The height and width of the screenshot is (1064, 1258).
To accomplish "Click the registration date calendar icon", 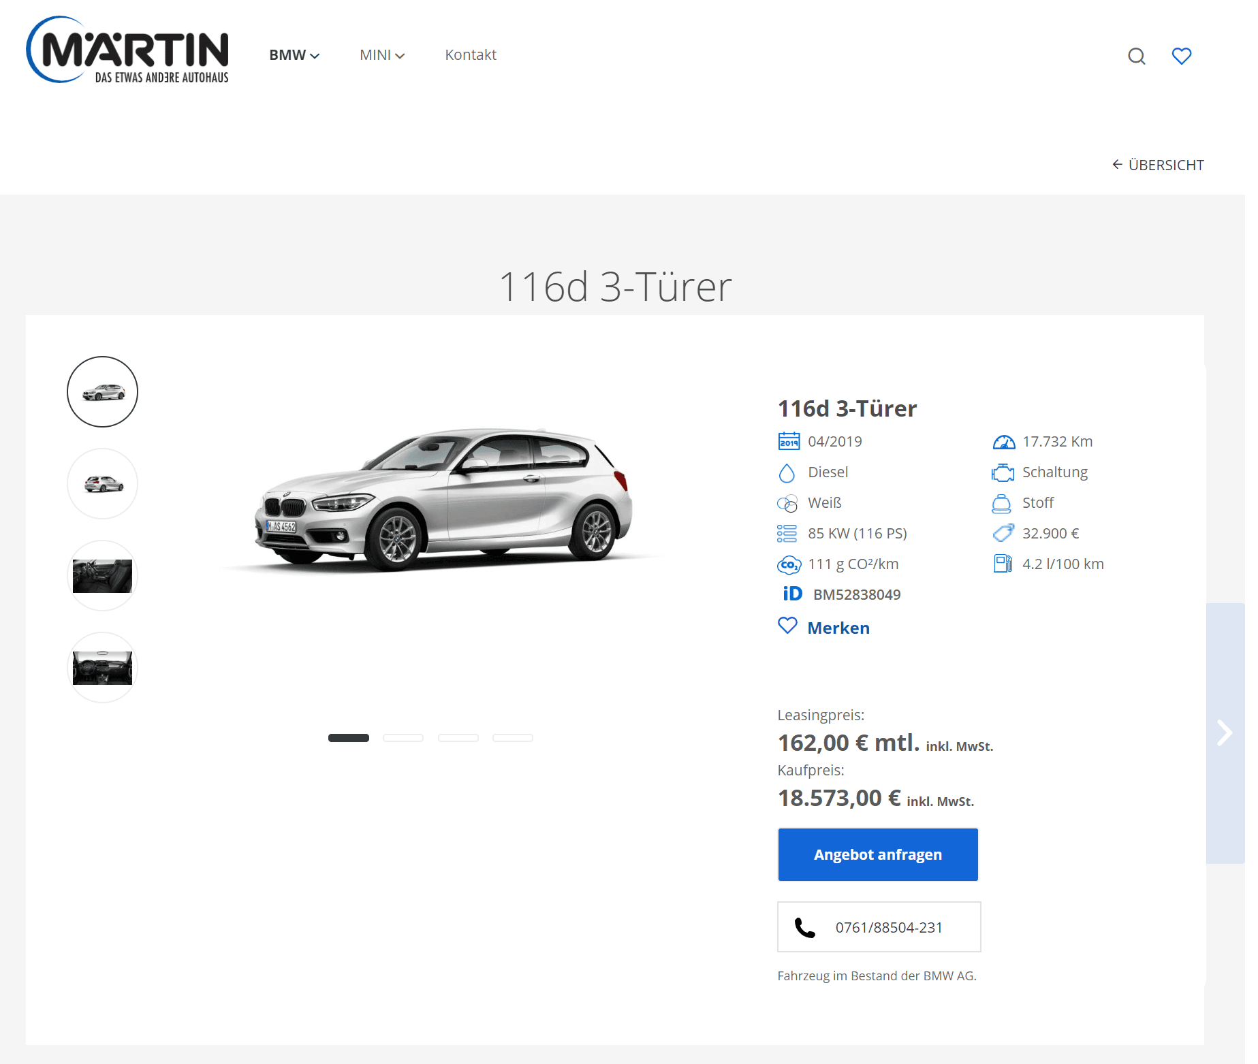I will click(x=789, y=441).
